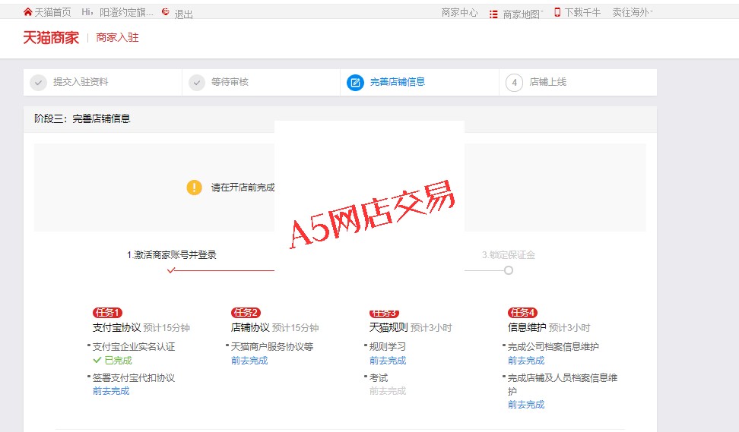Image resolution: width=739 pixels, height=432 pixels.
Task: Click the blue edit icon for 完善店铺信息
Action: click(355, 83)
